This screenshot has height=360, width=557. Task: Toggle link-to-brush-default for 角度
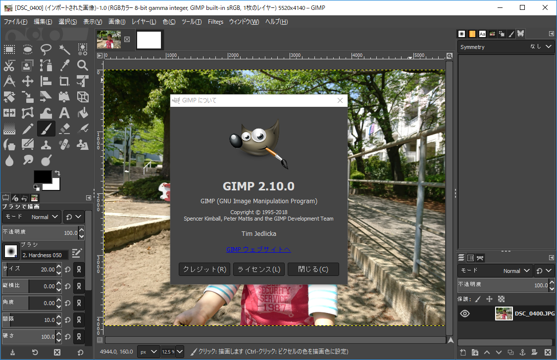click(79, 303)
